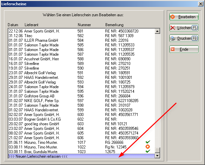Click the Lieferant column header

(32, 25)
